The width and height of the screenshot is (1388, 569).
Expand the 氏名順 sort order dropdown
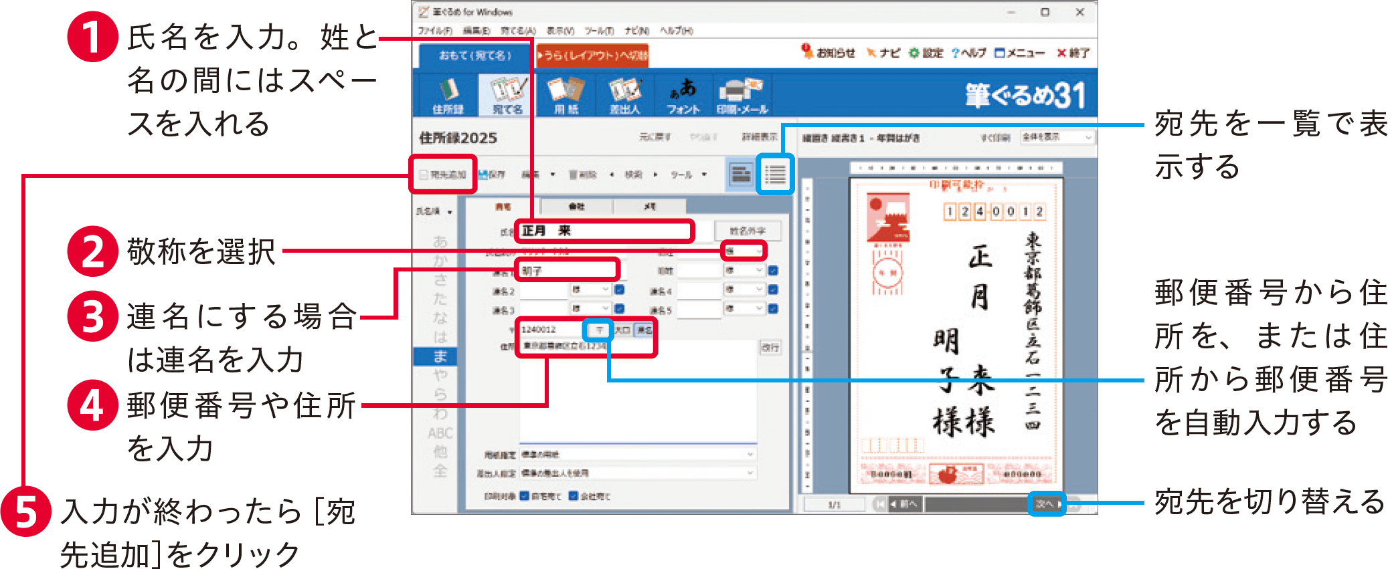[434, 211]
